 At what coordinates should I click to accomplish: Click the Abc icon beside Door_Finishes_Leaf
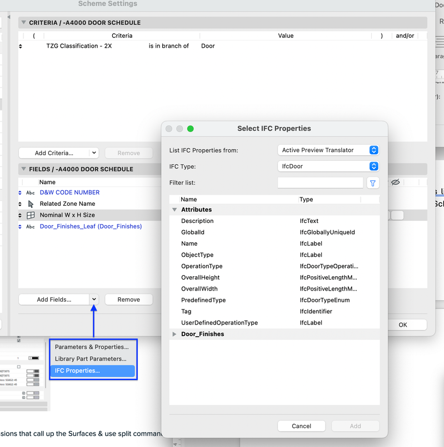click(x=31, y=227)
